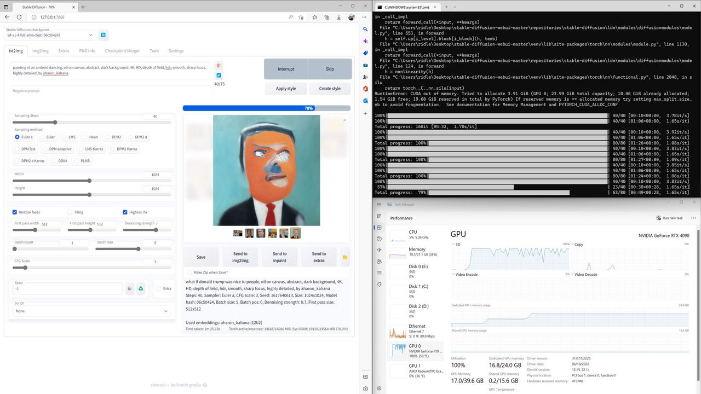Click the Interrupt button

[x=286, y=69]
